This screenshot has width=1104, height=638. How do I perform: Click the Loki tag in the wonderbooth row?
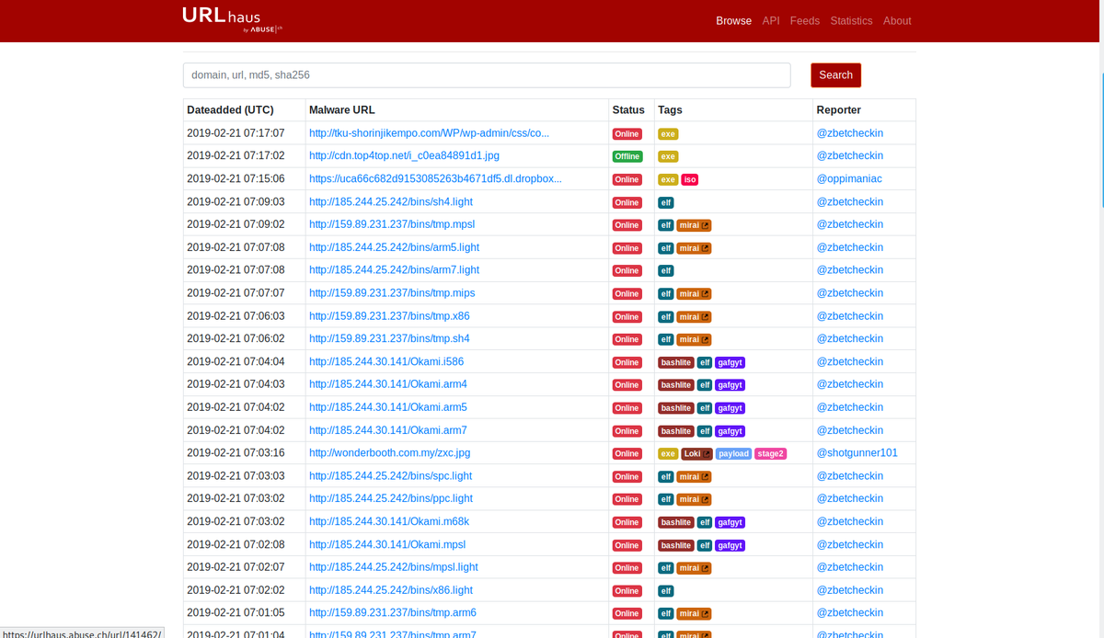click(697, 454)
